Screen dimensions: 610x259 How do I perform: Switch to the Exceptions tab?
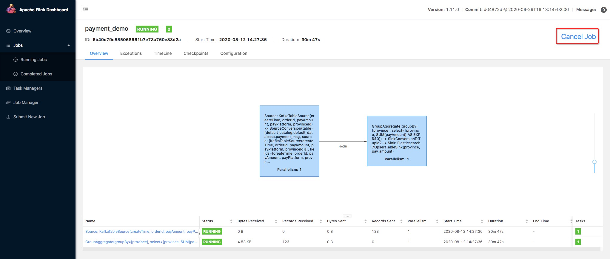click(131, 53)
